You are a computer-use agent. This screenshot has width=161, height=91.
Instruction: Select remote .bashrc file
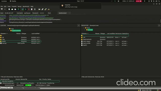tap(105, 45)
